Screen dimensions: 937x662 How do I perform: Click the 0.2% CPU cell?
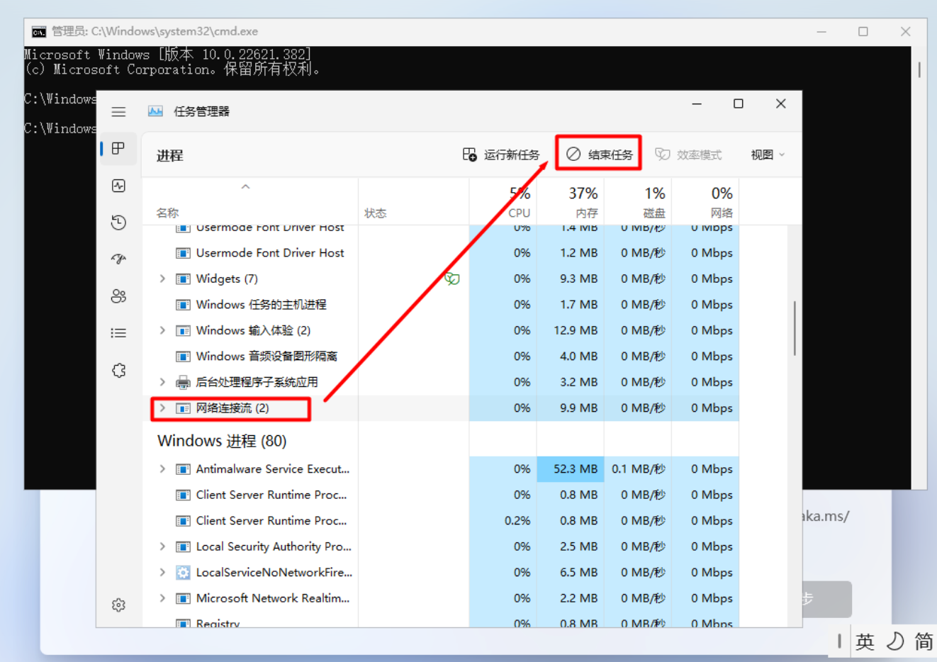tap(503, 521)
